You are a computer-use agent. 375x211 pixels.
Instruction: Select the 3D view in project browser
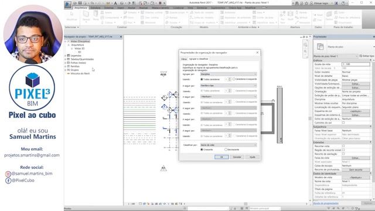pos(80,52)
